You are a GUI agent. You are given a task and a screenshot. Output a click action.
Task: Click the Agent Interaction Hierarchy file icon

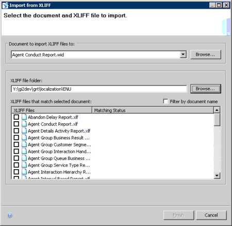[24, 172]
